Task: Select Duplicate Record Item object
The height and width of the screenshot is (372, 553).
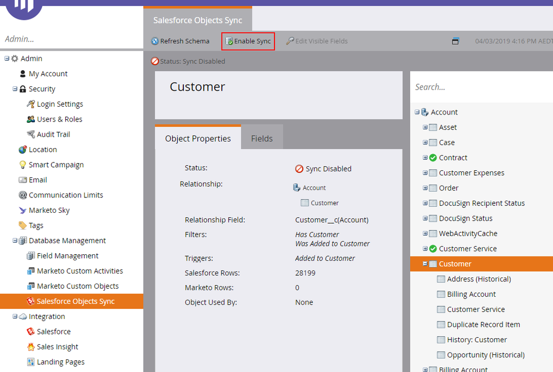Action: tap(483, 324)
